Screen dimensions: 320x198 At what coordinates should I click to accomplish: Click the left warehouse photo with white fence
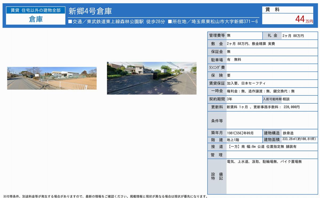click(52, 78)
